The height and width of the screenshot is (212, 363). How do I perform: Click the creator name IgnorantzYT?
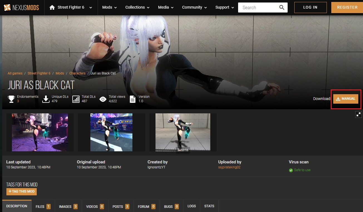[156, 167]
